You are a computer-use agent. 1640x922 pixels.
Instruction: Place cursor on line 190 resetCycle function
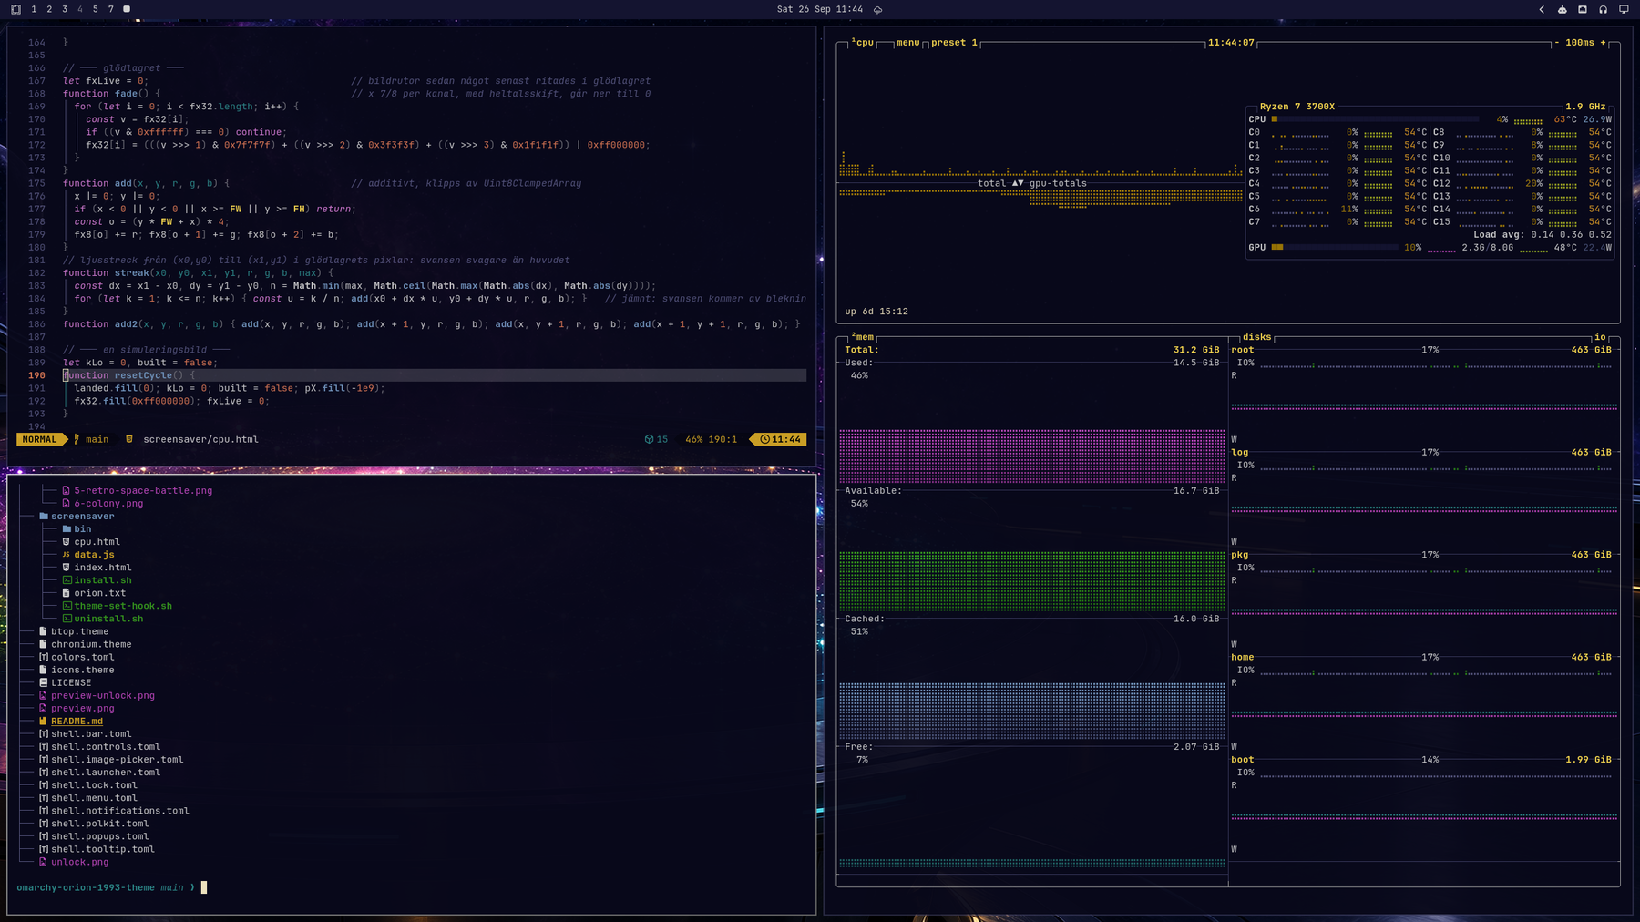[x=434, y=375]
